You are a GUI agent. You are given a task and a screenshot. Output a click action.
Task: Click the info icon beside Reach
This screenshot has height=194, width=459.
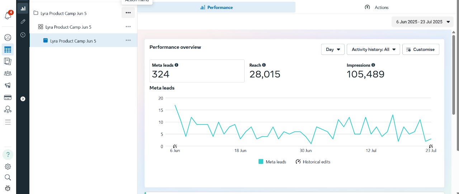pyautogui.click(x=264, y=65)
